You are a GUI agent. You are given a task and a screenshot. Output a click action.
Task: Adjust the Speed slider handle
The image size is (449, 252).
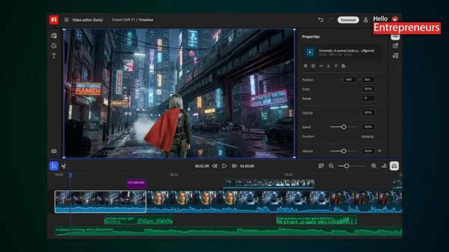(x=343, y=127)
